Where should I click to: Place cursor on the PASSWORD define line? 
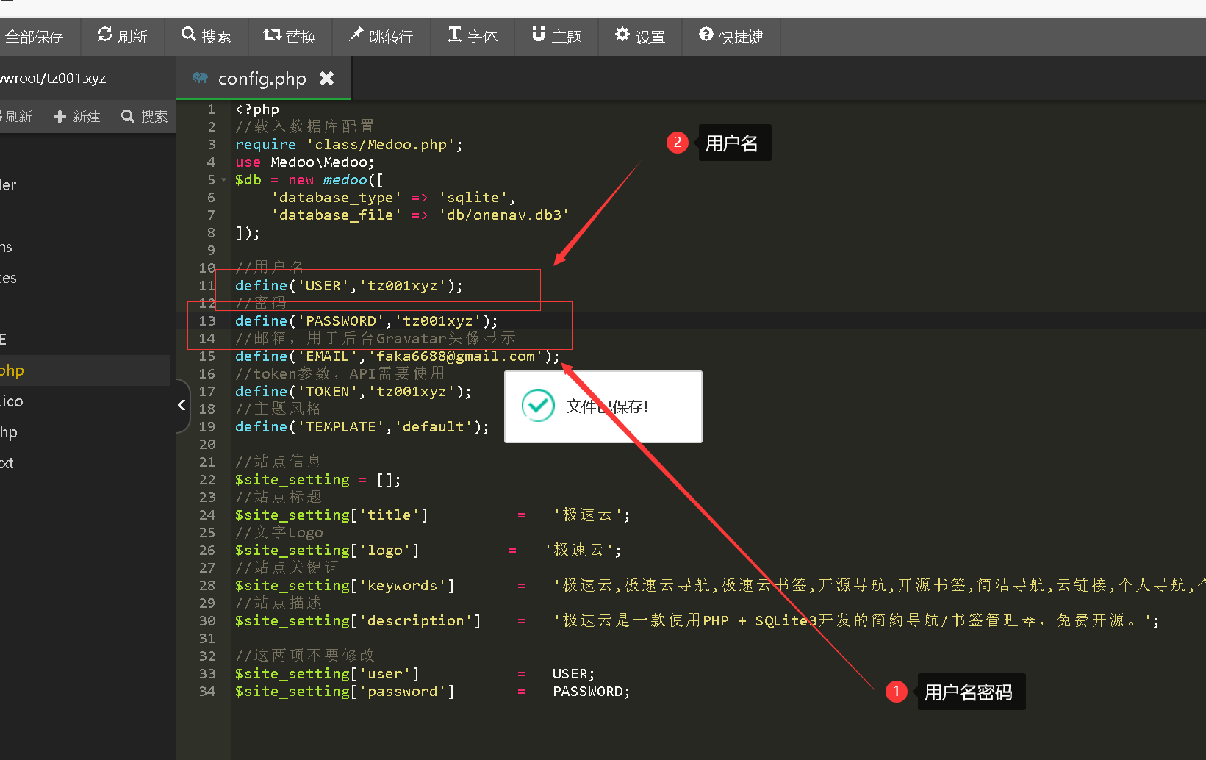click(x=366, y=321)
